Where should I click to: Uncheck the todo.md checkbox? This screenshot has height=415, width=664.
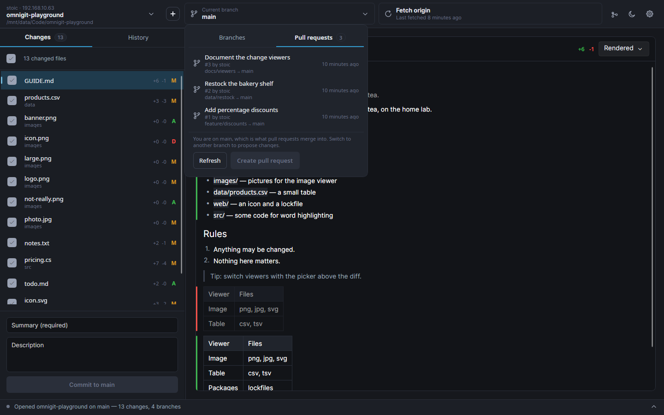(12, 283)
